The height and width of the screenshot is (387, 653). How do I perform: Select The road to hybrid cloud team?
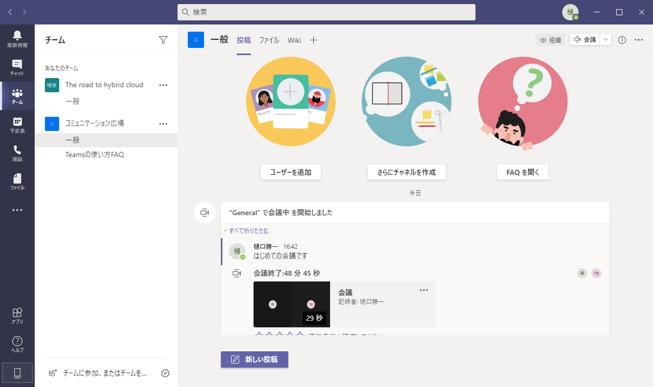click(104, 85)
